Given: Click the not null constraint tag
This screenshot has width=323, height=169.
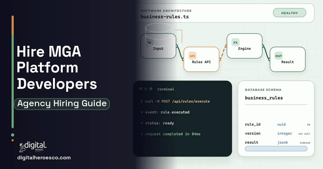Looking at the screenshot, I should (304, 134).
